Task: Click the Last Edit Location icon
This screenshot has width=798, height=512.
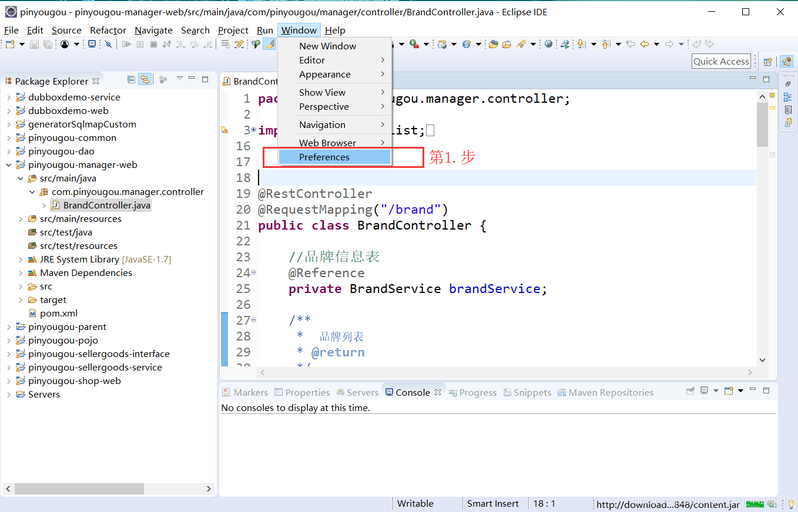Action: click(x=631, y=44)
